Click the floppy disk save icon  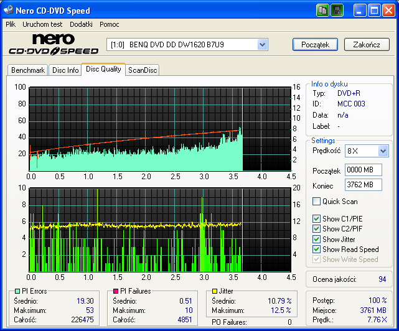(337, 11)
